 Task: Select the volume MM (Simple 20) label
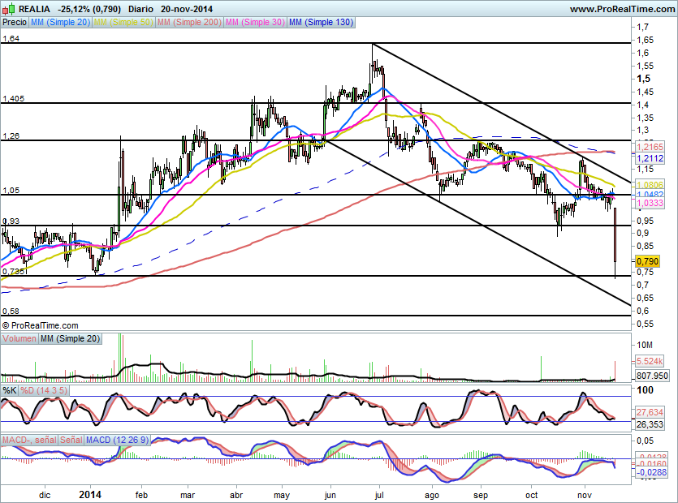(x=71, y=338)
